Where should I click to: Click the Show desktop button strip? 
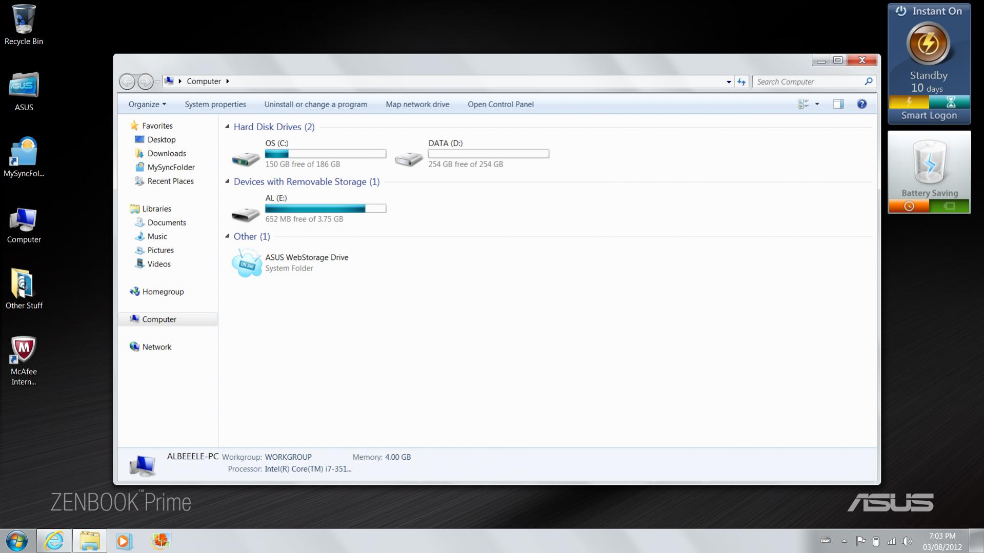(x=976, y=541)
